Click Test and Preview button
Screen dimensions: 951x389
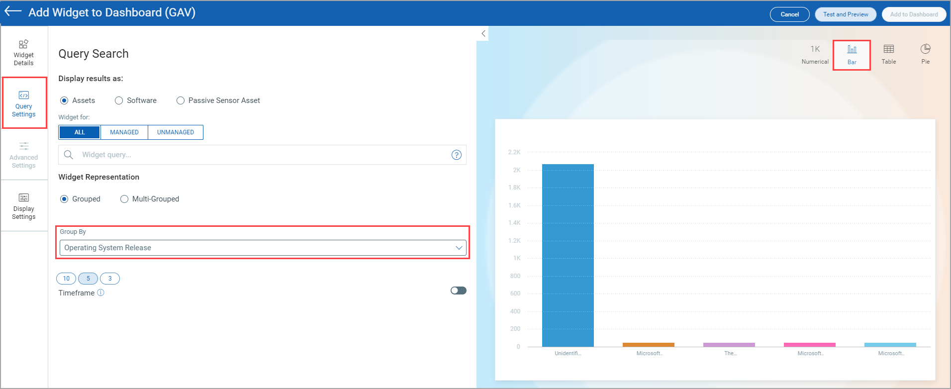[846, 14]
